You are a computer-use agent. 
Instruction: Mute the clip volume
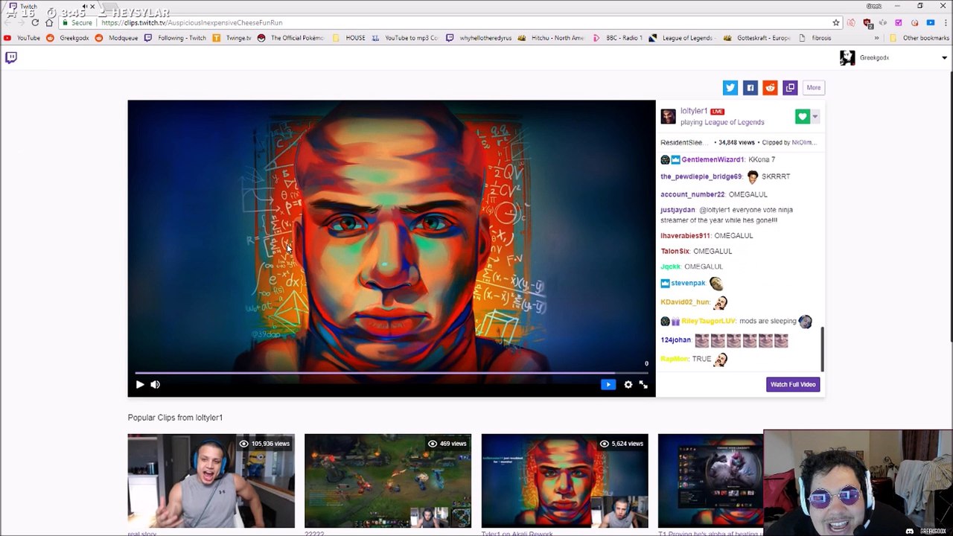click(155, 384)
